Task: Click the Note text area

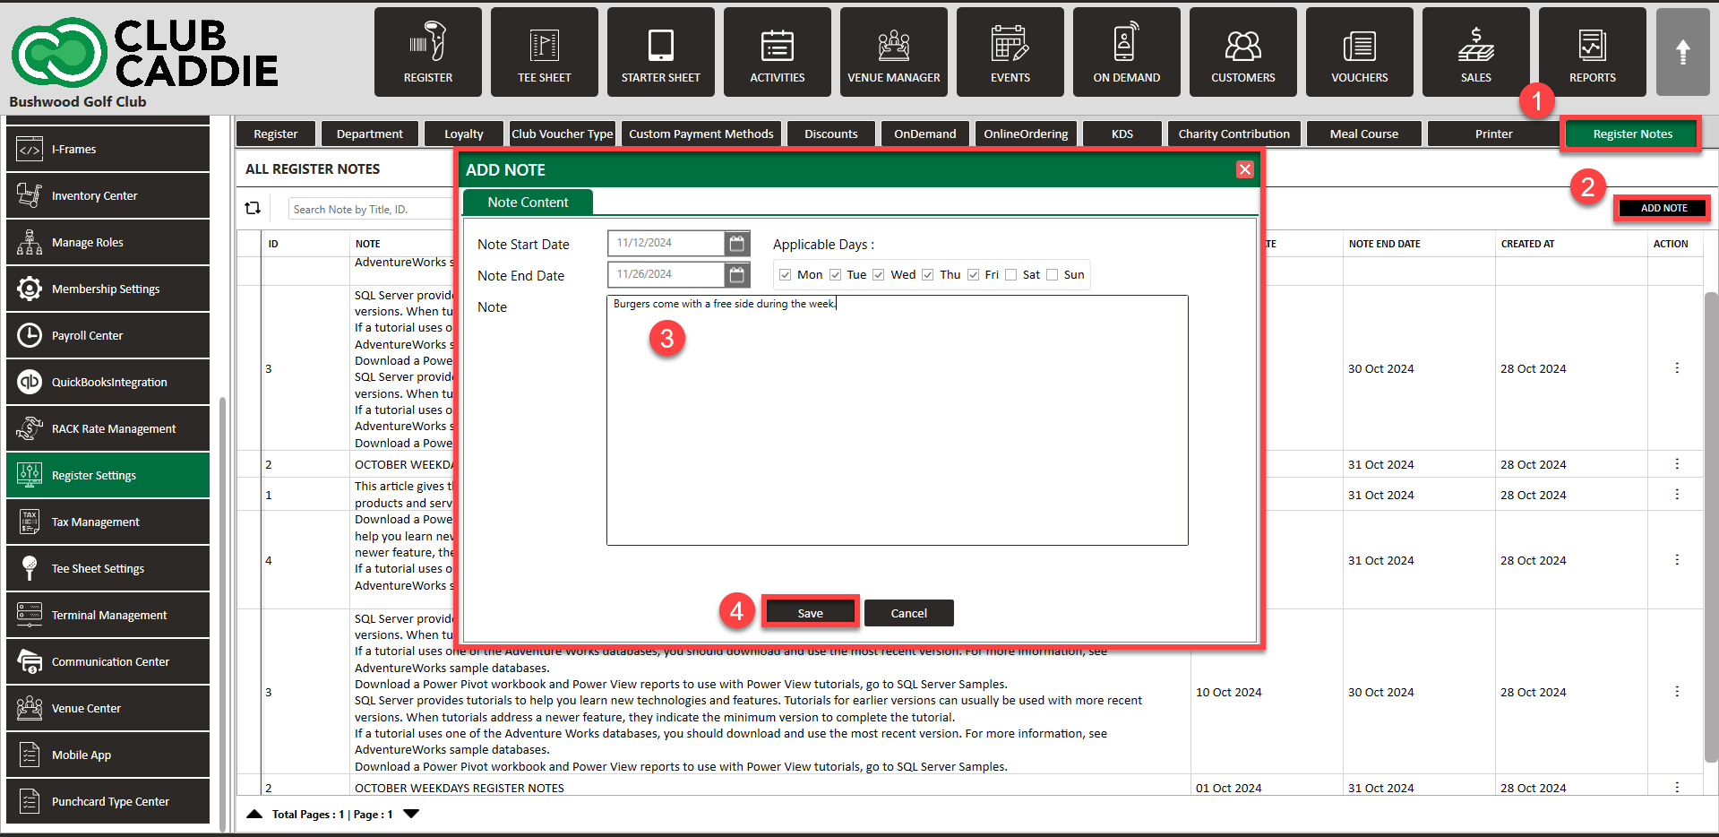Action: [898, 420]
